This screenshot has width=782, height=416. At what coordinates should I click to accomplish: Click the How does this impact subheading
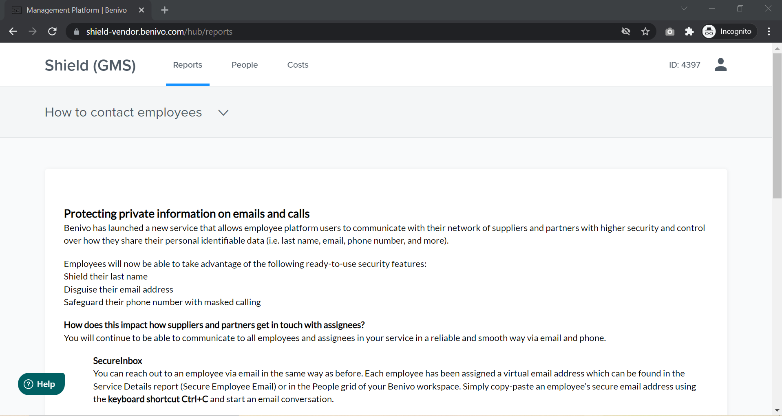click(x=214, y=325)
